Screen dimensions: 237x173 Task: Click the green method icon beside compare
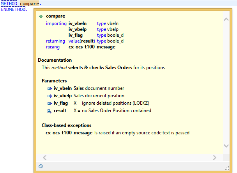click(x=41, y=16)
